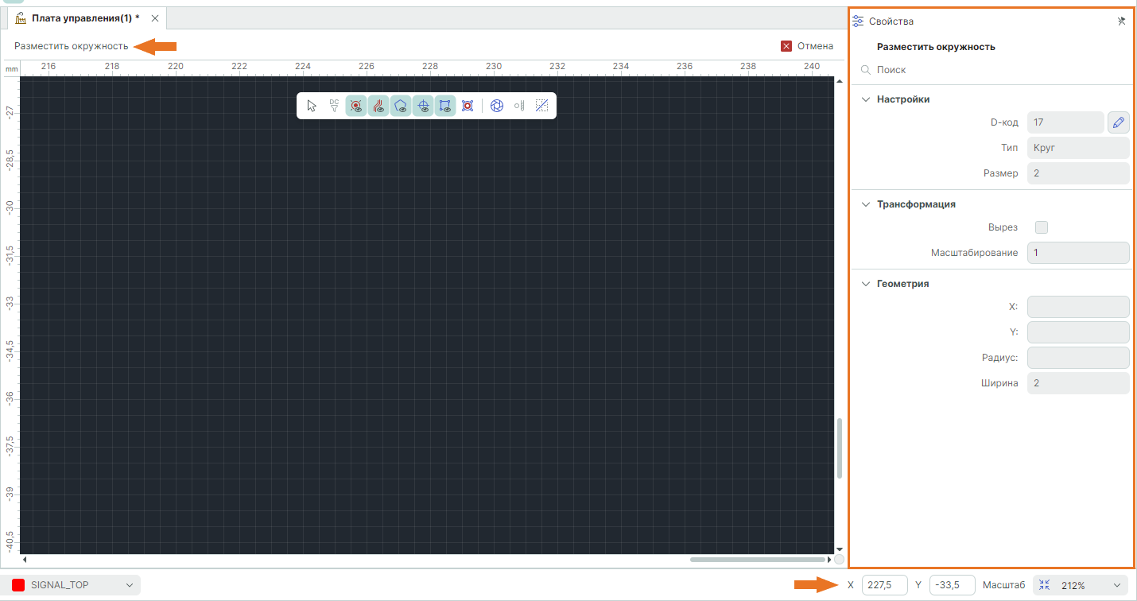Click the pencil edit button beside D-код
Viewport: 1137px width, 601px height.
(1118, 122)
